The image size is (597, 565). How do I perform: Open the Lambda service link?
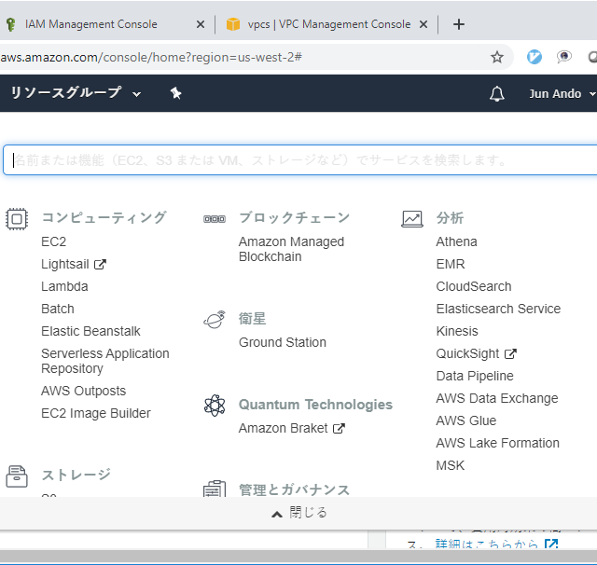64,286
